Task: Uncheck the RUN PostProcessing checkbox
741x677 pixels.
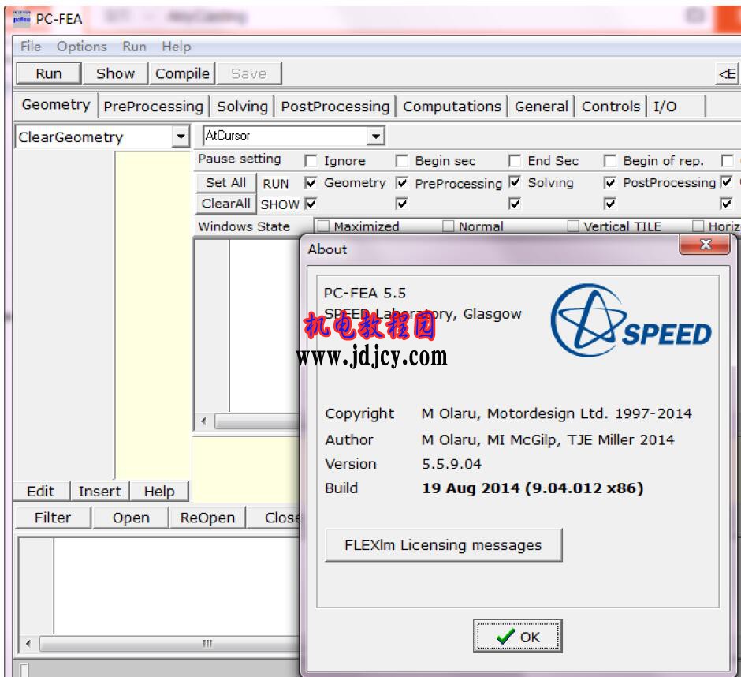Action: click(610, 182)
